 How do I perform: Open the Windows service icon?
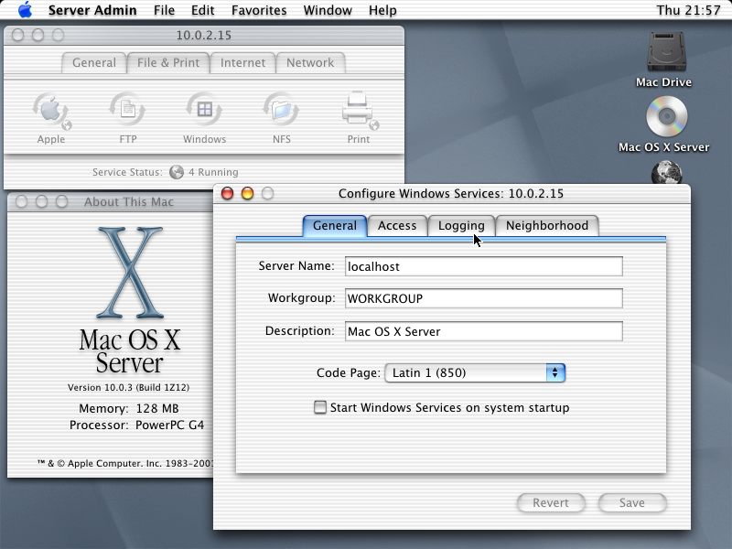[x=204, y=110]
